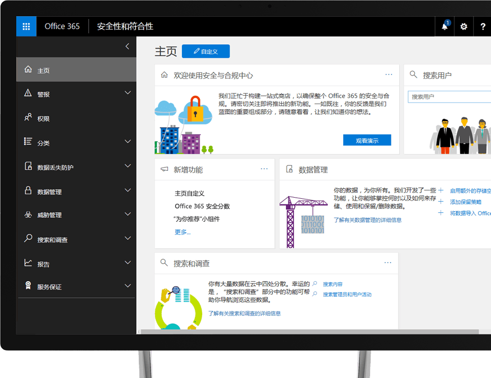Click the 观看演示 button
This screenshot has height=378, width=491.
[368, 140]
